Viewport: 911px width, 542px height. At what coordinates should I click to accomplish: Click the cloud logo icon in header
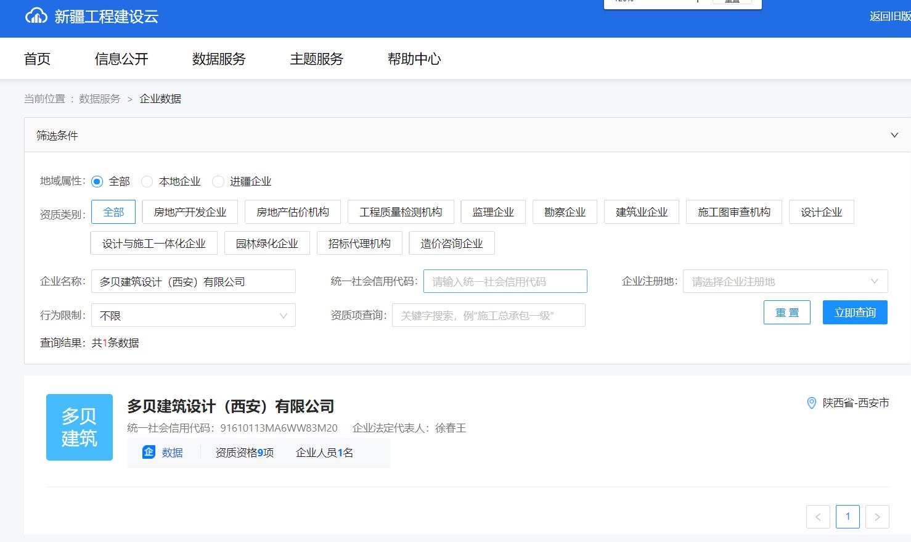coord(36,16)
